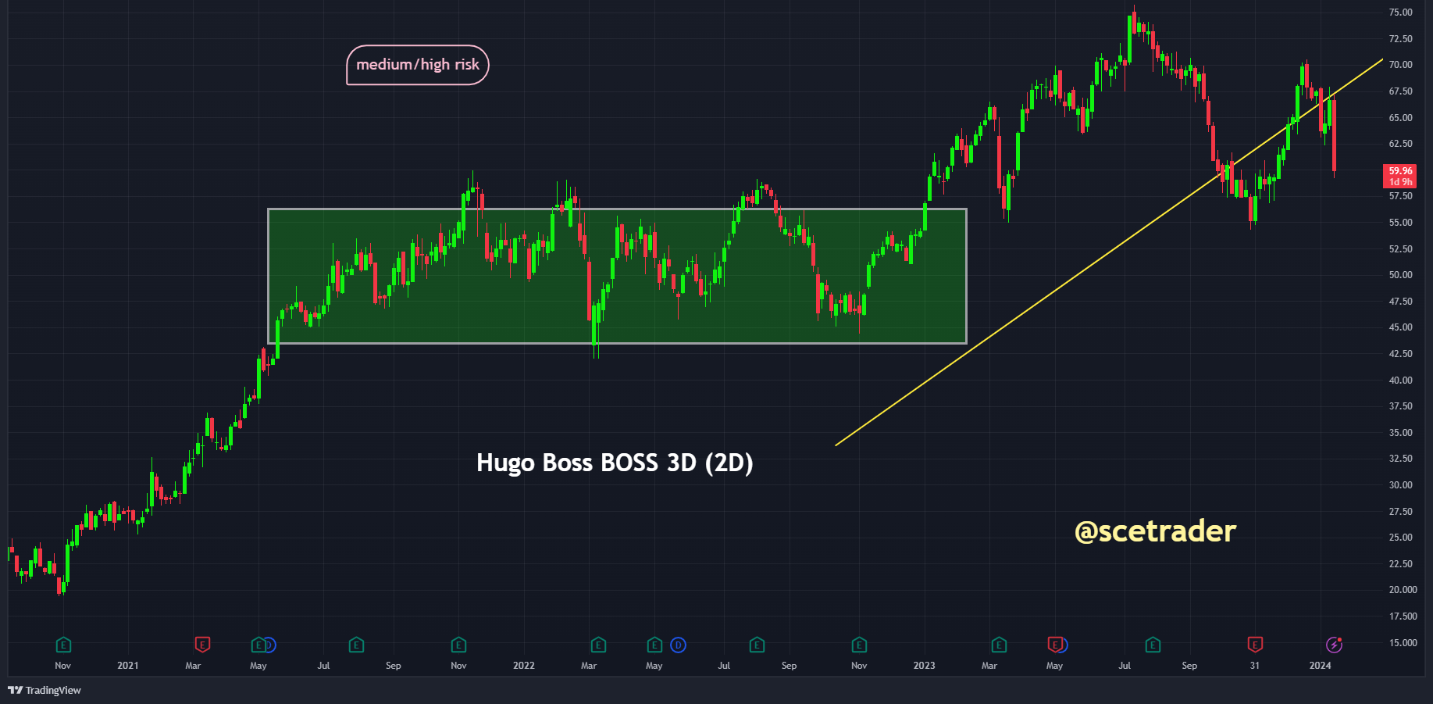Click the 75.00 price scale label
This screenshot has width=1433, height=704.
1401,13
